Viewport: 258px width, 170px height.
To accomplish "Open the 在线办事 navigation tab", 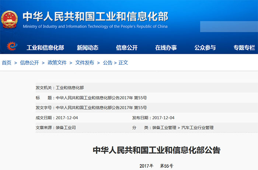I will (x=166, y=47).
